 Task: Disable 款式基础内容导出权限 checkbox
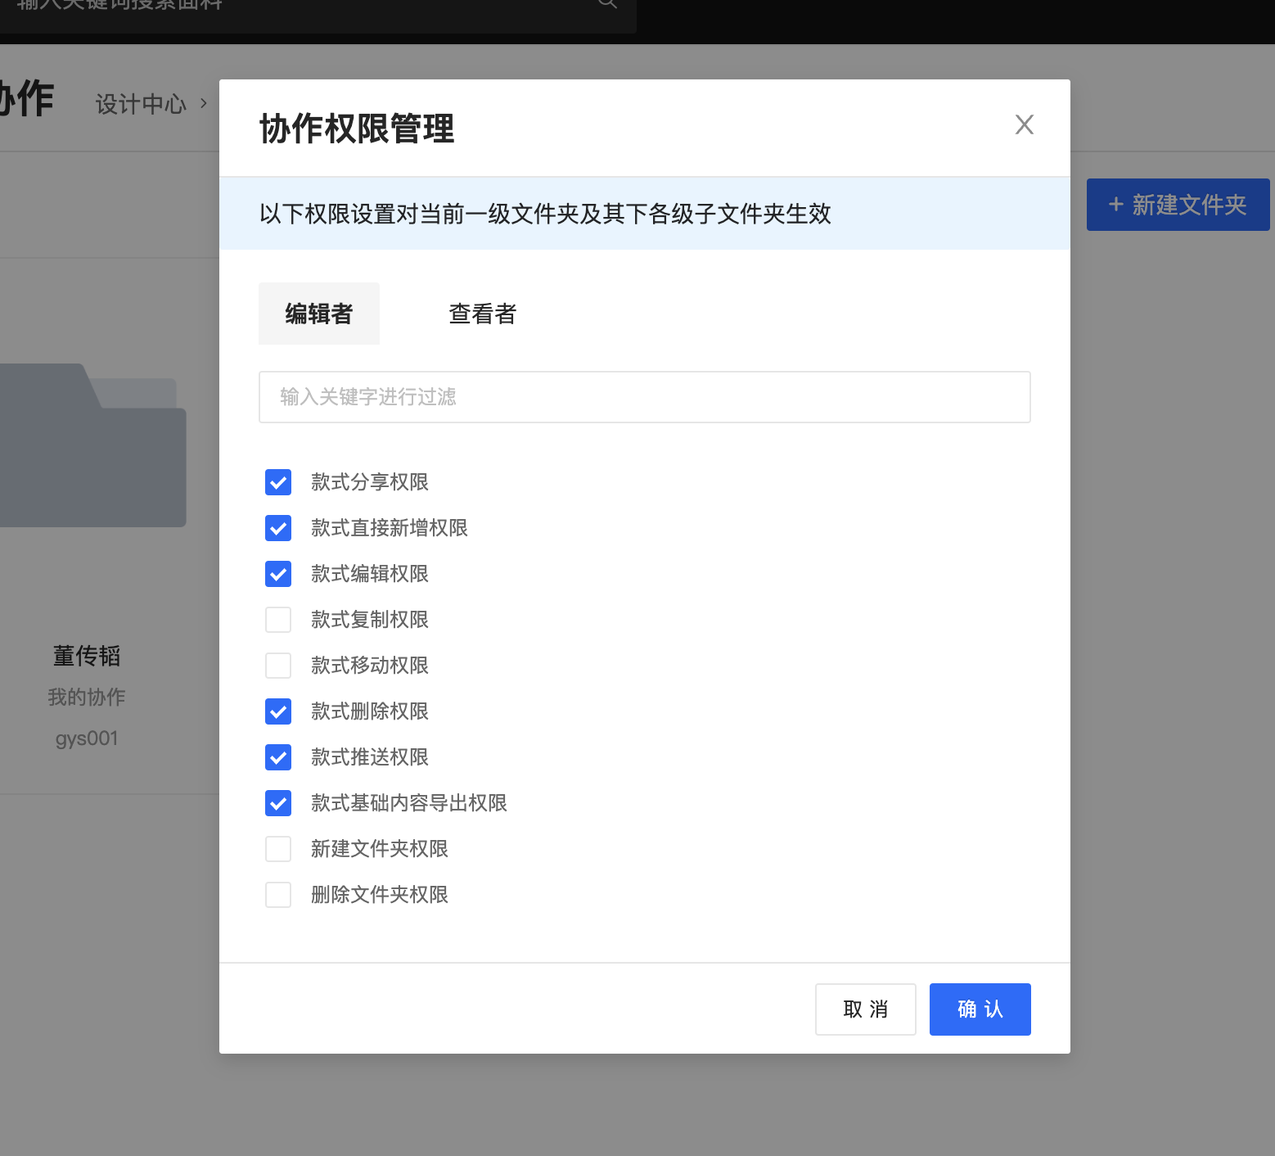(x=278, y=803)
